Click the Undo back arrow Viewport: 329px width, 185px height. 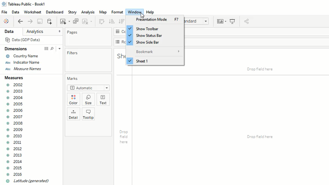tap(20, 21)
